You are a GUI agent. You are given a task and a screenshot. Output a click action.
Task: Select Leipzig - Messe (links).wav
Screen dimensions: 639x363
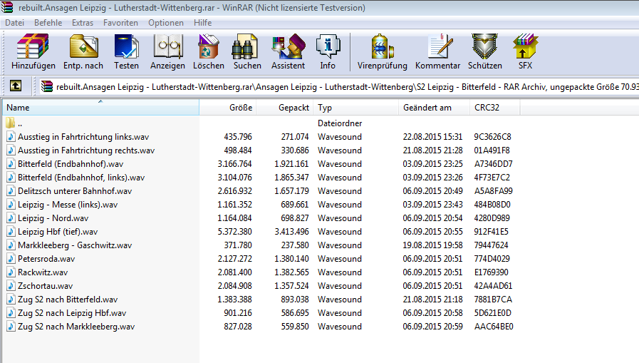(x=68, y=205)
